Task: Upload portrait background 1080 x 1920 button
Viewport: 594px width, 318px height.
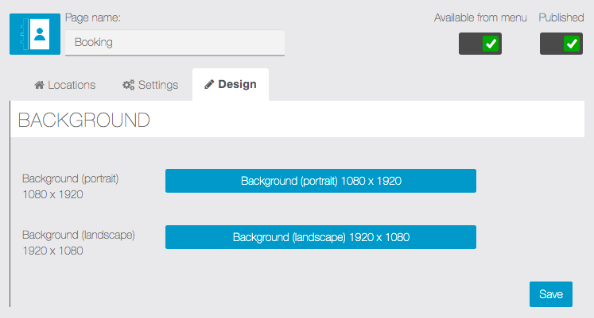Action: 320,181
